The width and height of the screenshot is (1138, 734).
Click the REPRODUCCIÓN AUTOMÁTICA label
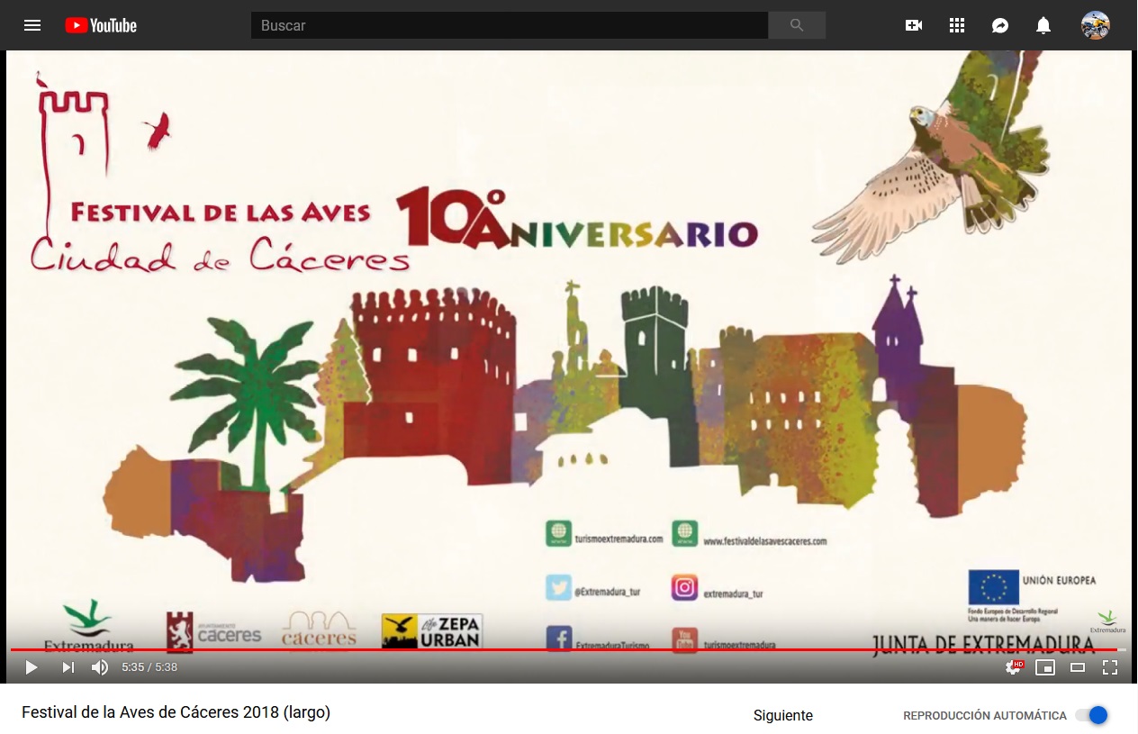985,716
